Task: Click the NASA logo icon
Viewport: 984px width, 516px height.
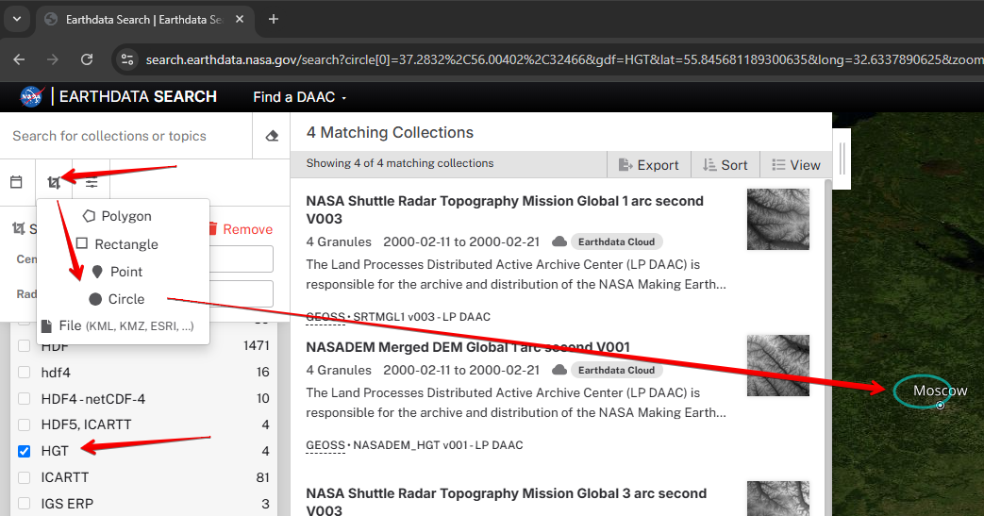Action: 31,96
